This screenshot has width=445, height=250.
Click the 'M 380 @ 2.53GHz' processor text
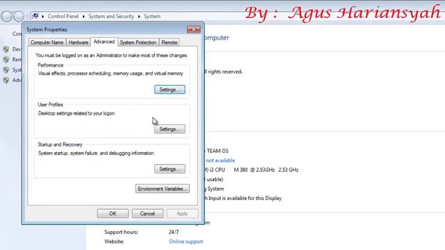tap(254, 169)
